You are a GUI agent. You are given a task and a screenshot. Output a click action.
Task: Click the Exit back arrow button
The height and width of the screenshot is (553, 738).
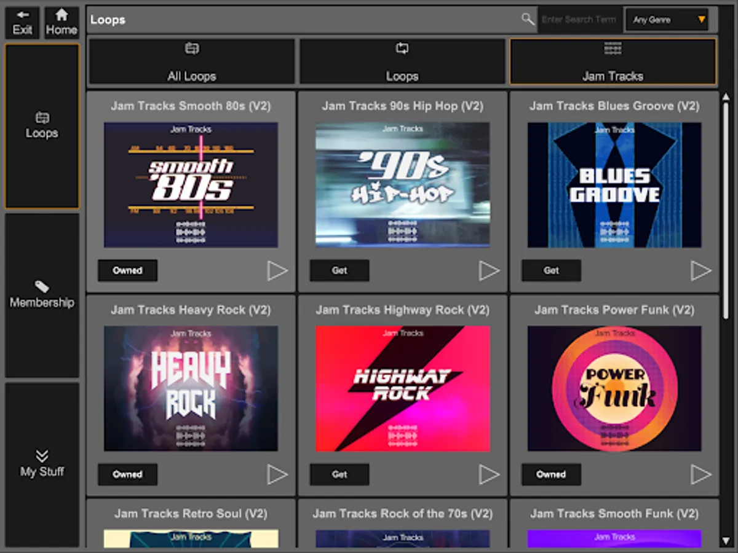(x=23, y=23)
